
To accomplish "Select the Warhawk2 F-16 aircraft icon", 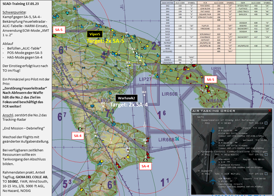I will pyautogui.click(x=213, y=143).
